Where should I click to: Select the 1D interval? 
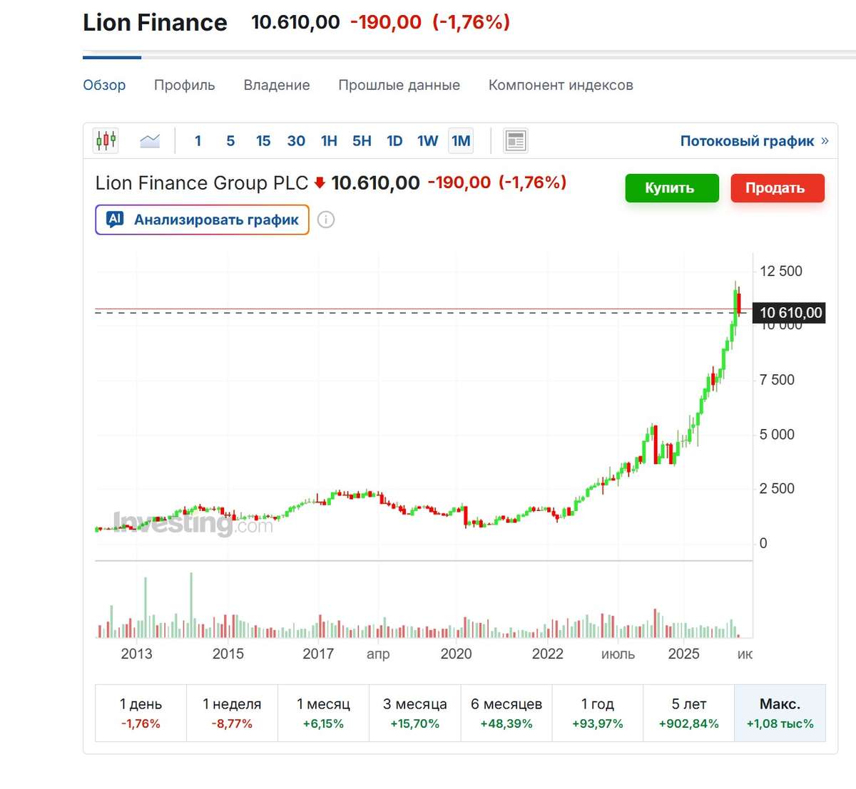click(394, 140)
